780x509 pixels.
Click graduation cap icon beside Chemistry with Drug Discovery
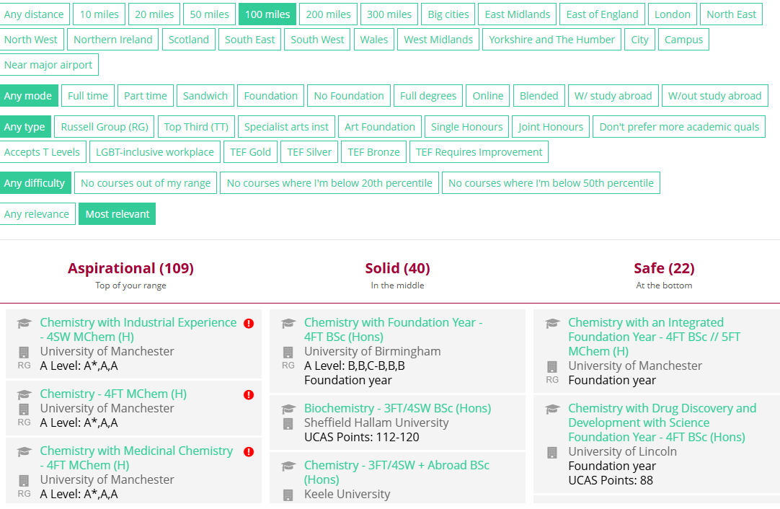[553, 409]
